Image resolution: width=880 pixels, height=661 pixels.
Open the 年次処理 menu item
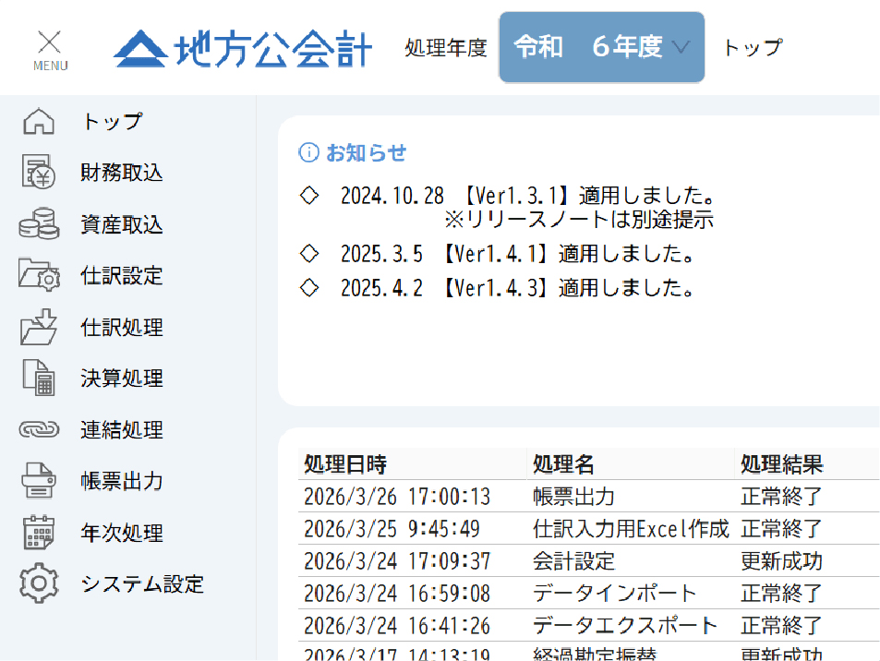pos(122,533)
